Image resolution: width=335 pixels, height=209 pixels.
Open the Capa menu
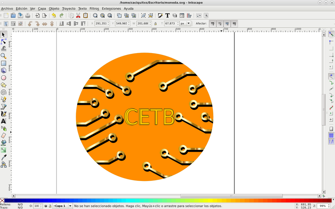[42, 8]
